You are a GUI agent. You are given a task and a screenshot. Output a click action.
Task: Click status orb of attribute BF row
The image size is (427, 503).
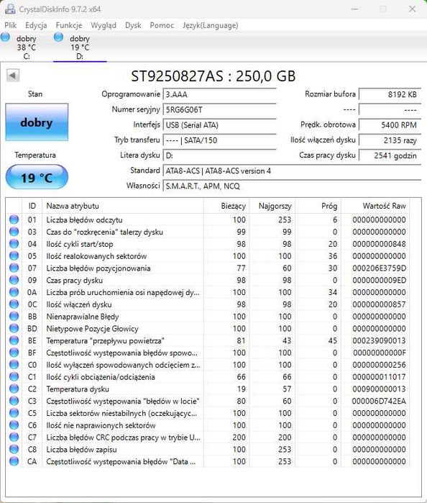tap(14, 353)
